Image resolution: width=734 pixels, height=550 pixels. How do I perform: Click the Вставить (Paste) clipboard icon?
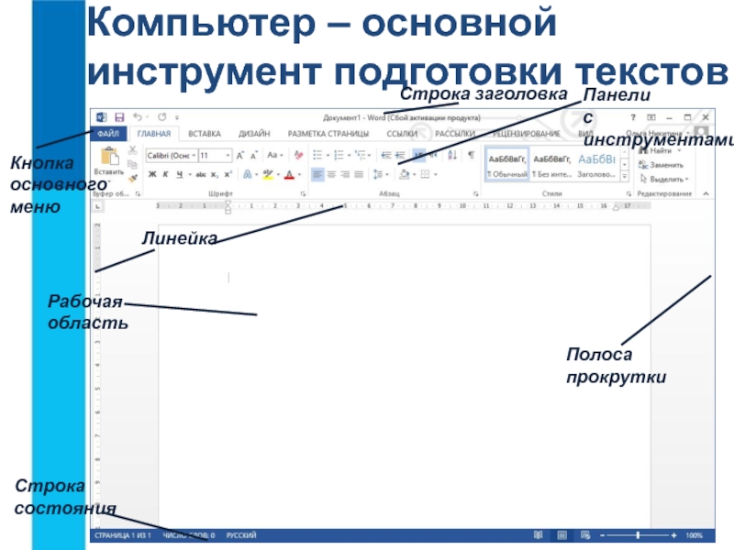(x=109, y=156)
